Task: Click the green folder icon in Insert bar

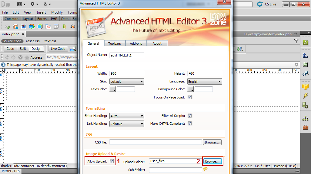Action: [65, 27]
